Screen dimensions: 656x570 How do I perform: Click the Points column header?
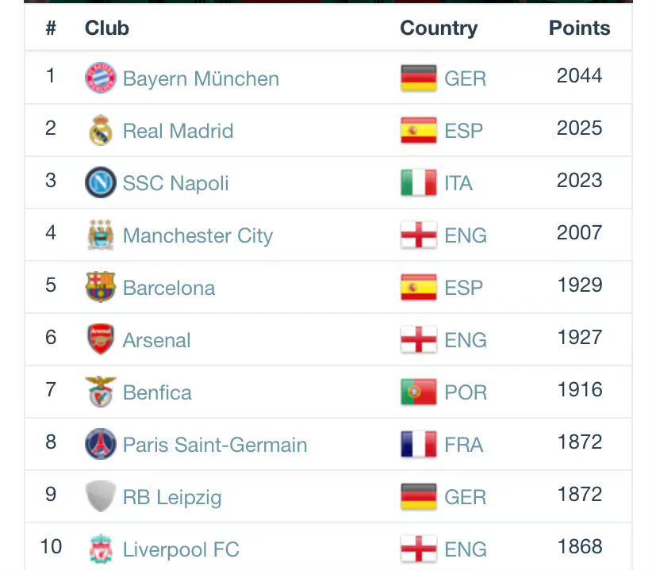(x=579, y=28)
